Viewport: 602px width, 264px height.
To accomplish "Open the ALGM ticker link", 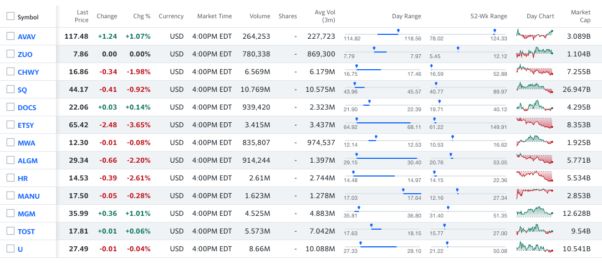I will (28, 161).
